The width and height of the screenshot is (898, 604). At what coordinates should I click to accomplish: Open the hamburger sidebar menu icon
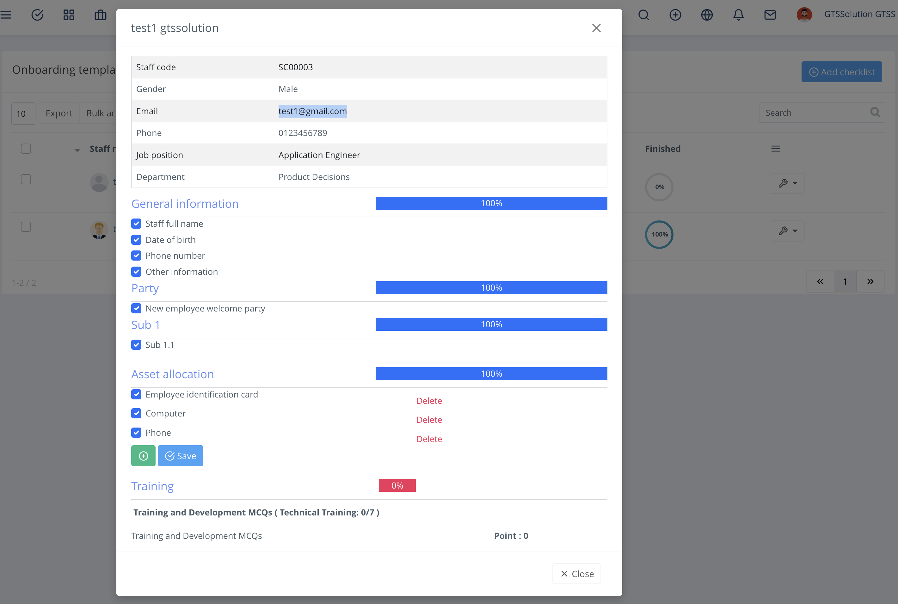5,15
